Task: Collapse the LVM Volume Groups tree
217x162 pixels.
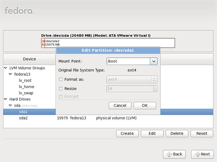Action: point(5,68)
